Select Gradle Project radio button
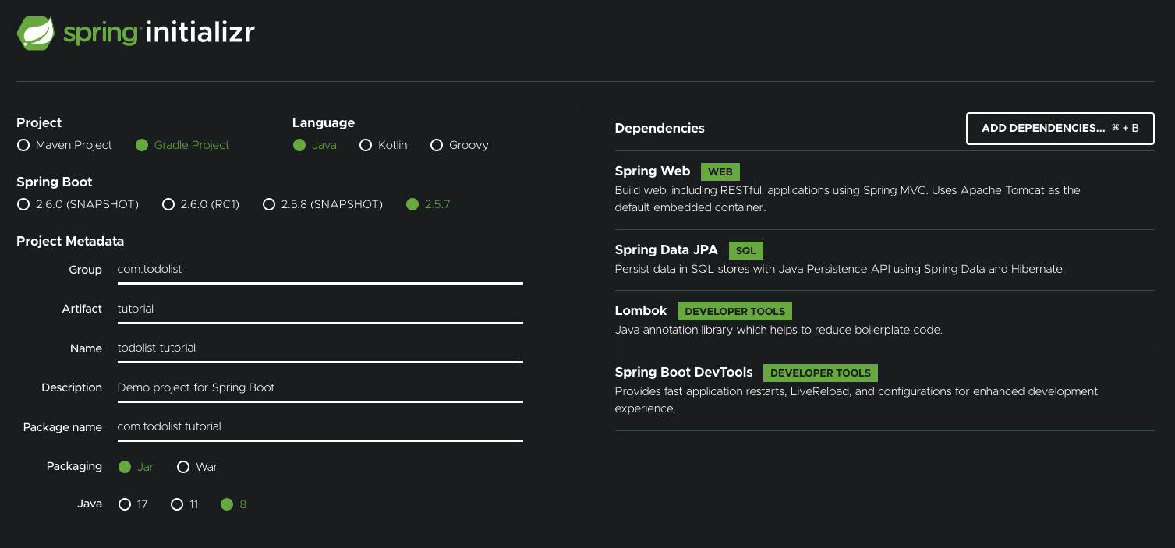Viewport: 1175px width, 548px height. coord(141,145)
